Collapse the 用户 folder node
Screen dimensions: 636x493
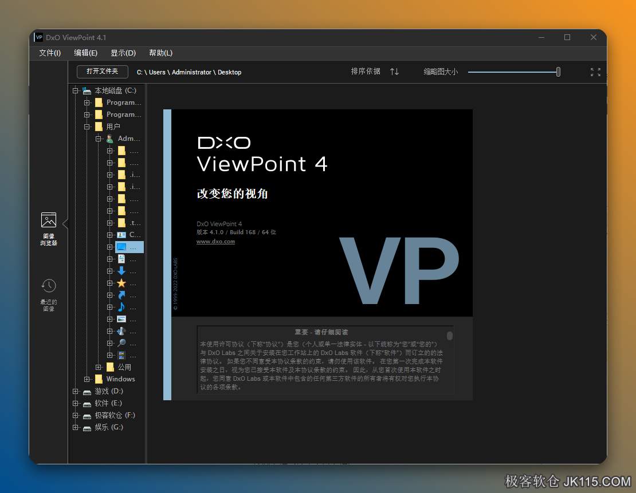[x=87, y=127]
